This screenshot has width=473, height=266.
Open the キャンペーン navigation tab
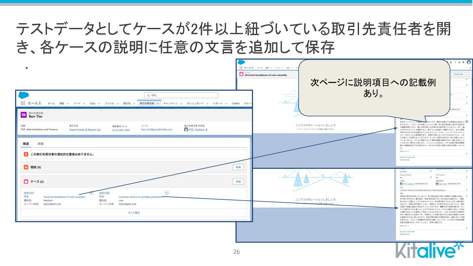point(170,103)
